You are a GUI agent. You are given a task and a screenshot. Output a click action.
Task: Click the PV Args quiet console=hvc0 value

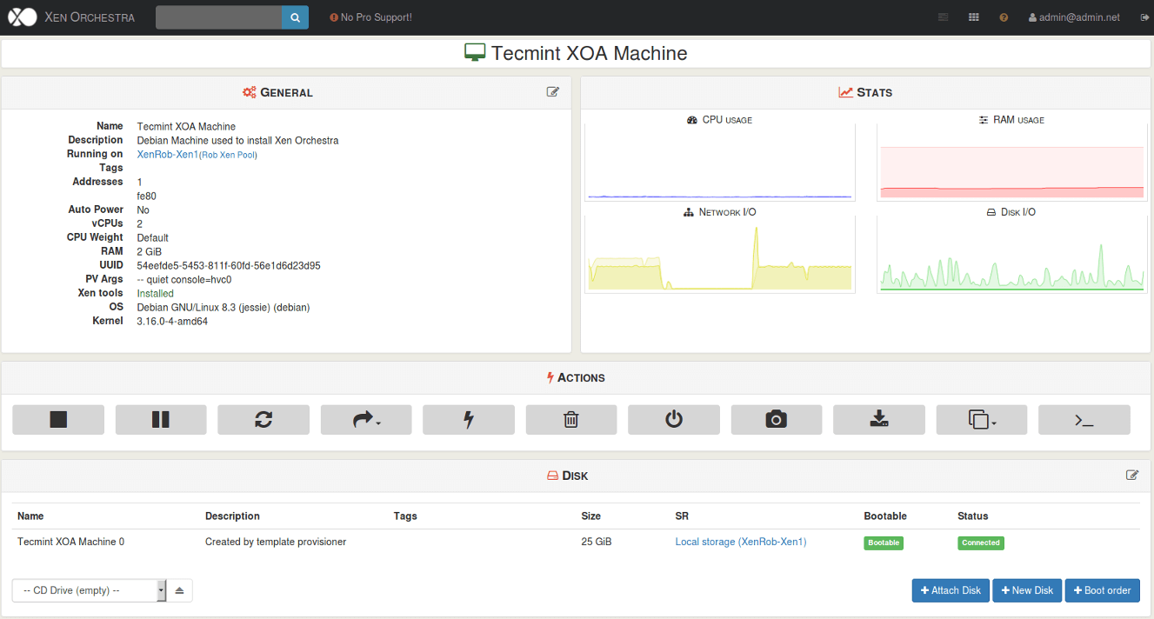point(184,279)
